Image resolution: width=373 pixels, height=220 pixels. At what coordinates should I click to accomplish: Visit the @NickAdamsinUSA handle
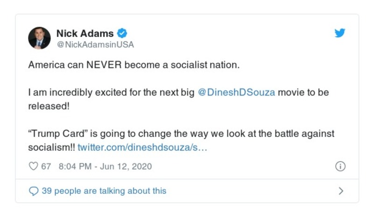pos(95,45)
